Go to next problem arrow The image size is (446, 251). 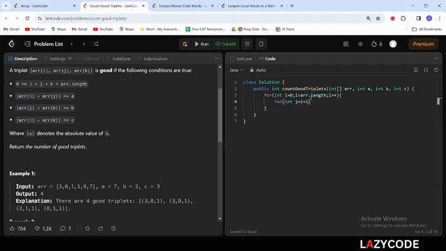coord(84,44)
